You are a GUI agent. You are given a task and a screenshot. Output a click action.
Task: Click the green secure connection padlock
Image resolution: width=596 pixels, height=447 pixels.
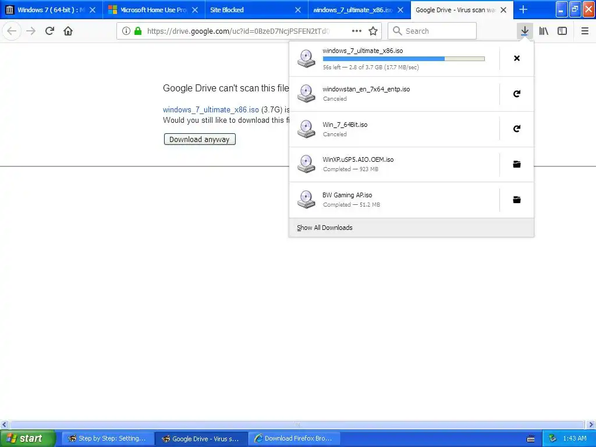click(139, 31)
